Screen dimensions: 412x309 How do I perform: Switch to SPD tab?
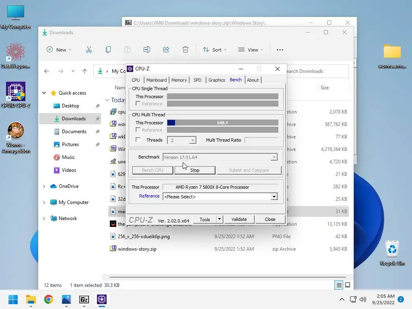tap(197, 80)
